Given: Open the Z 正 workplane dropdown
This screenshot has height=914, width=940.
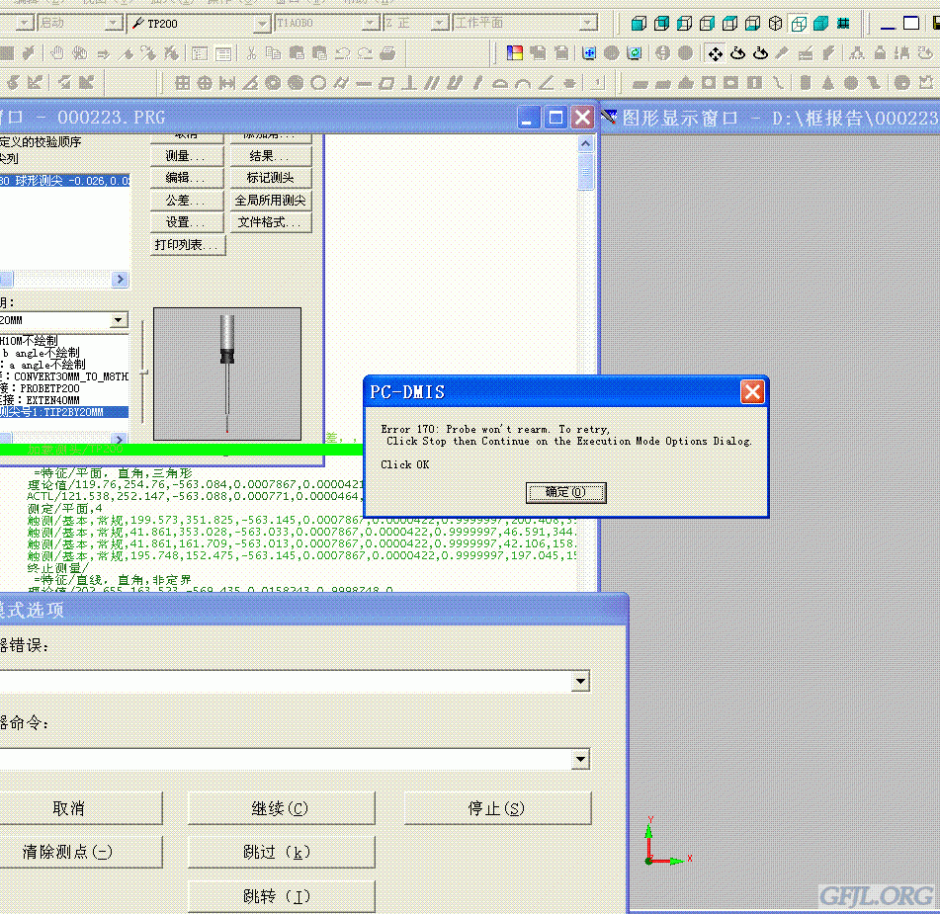Looking at the screenshot, I should coord(441,24).
